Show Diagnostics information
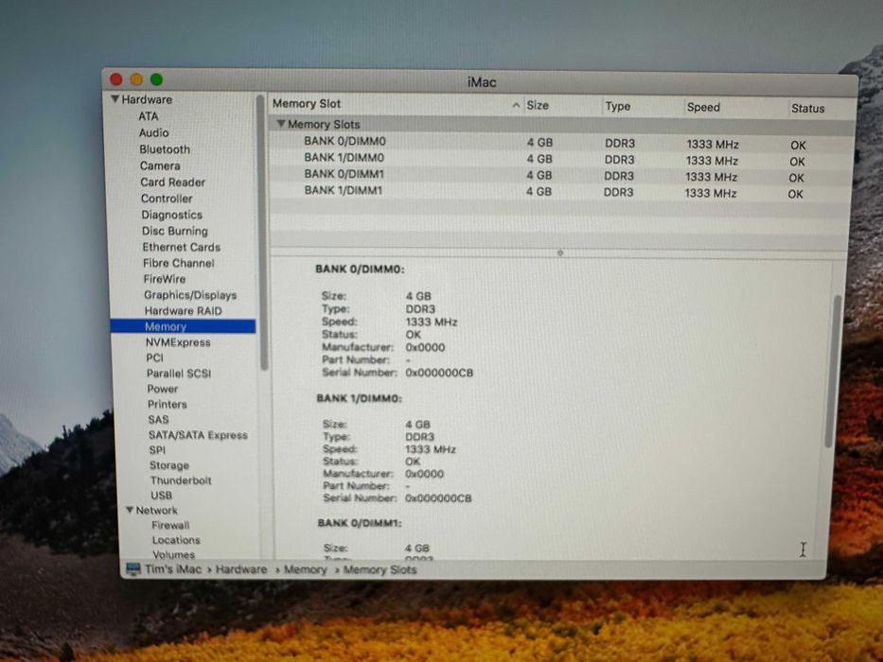 coord(171,215)
